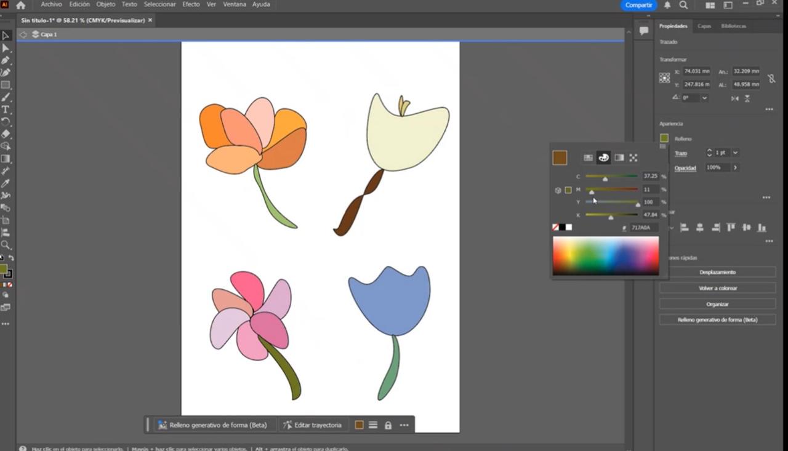Switch to the Bibliotecas tab
Image resolution: width=788 pixels, height=451 pixels.
click(x=734, y=26)
